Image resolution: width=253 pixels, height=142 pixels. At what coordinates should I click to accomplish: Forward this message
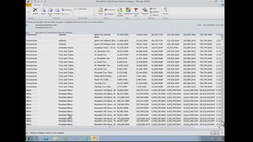point(57,11)
